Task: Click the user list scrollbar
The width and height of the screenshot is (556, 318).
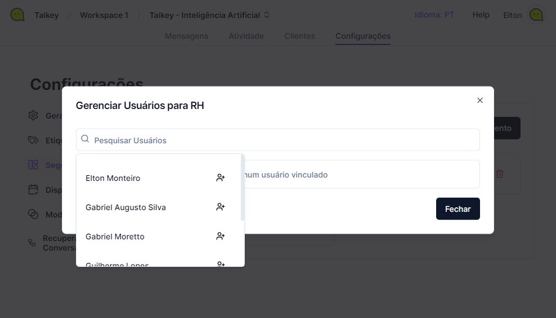Action: (243, 188)
